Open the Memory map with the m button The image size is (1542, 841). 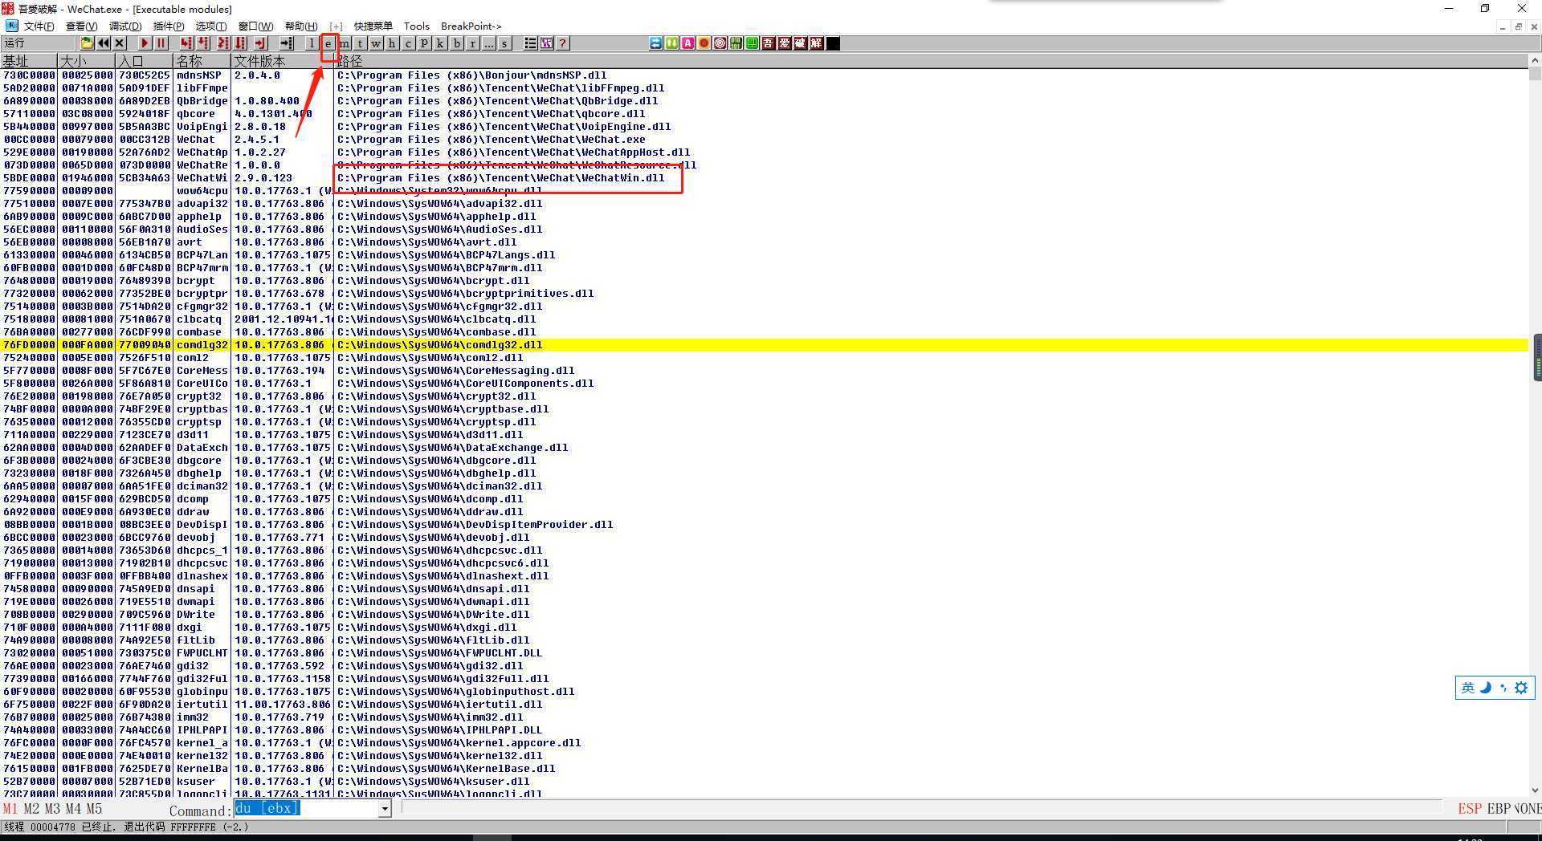pos(344,43)
